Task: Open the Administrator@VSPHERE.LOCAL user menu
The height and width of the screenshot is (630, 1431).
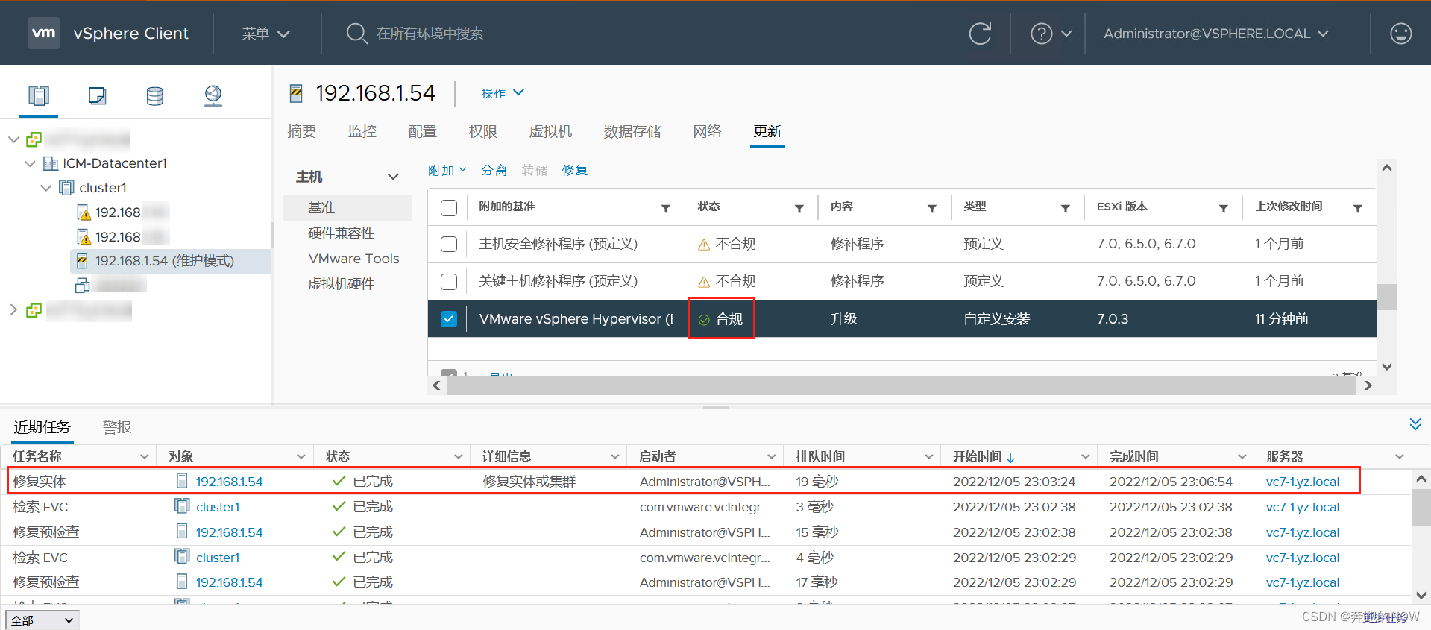Action: (1216, 34)
